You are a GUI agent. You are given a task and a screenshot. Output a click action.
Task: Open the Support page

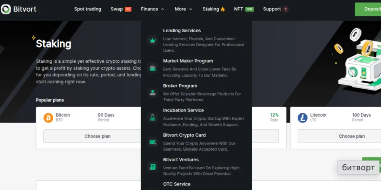272,9
